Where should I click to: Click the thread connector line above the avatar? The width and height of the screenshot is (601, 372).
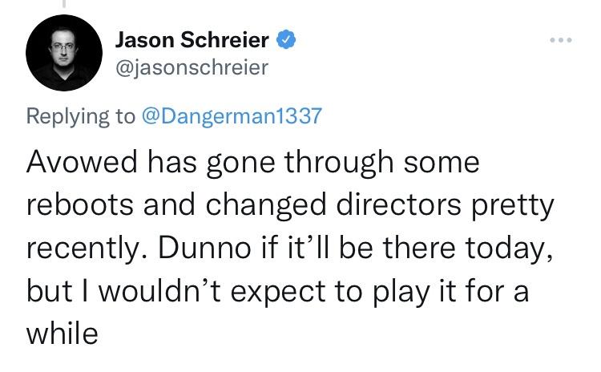point(64,6)
